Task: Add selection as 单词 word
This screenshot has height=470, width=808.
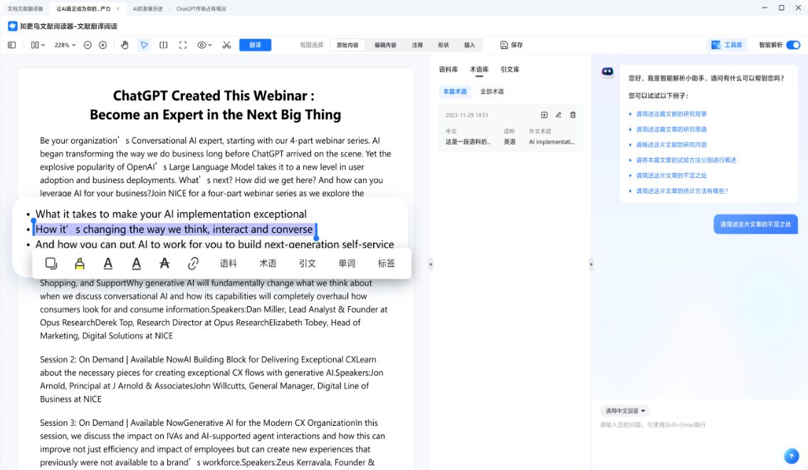Action: pyautogui.click(x=347, y=263)
